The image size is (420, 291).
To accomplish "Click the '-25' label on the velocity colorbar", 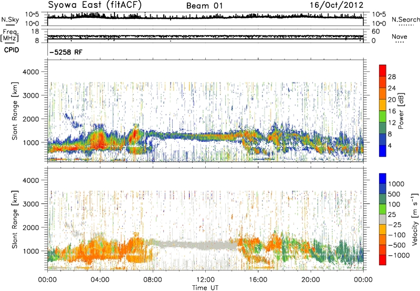I will tap(395, 225).
